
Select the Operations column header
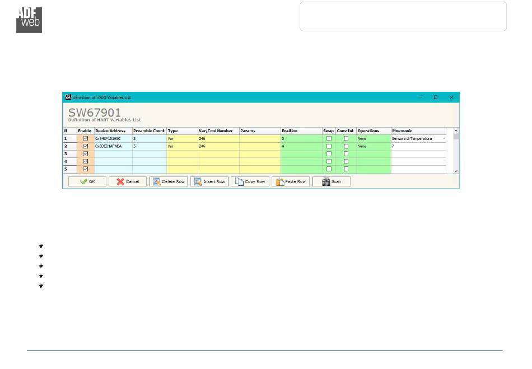click(x=374, y=131)
